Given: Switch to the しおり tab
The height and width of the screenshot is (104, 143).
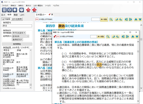Looking at the screenshot, I should [x=22, y=15].
